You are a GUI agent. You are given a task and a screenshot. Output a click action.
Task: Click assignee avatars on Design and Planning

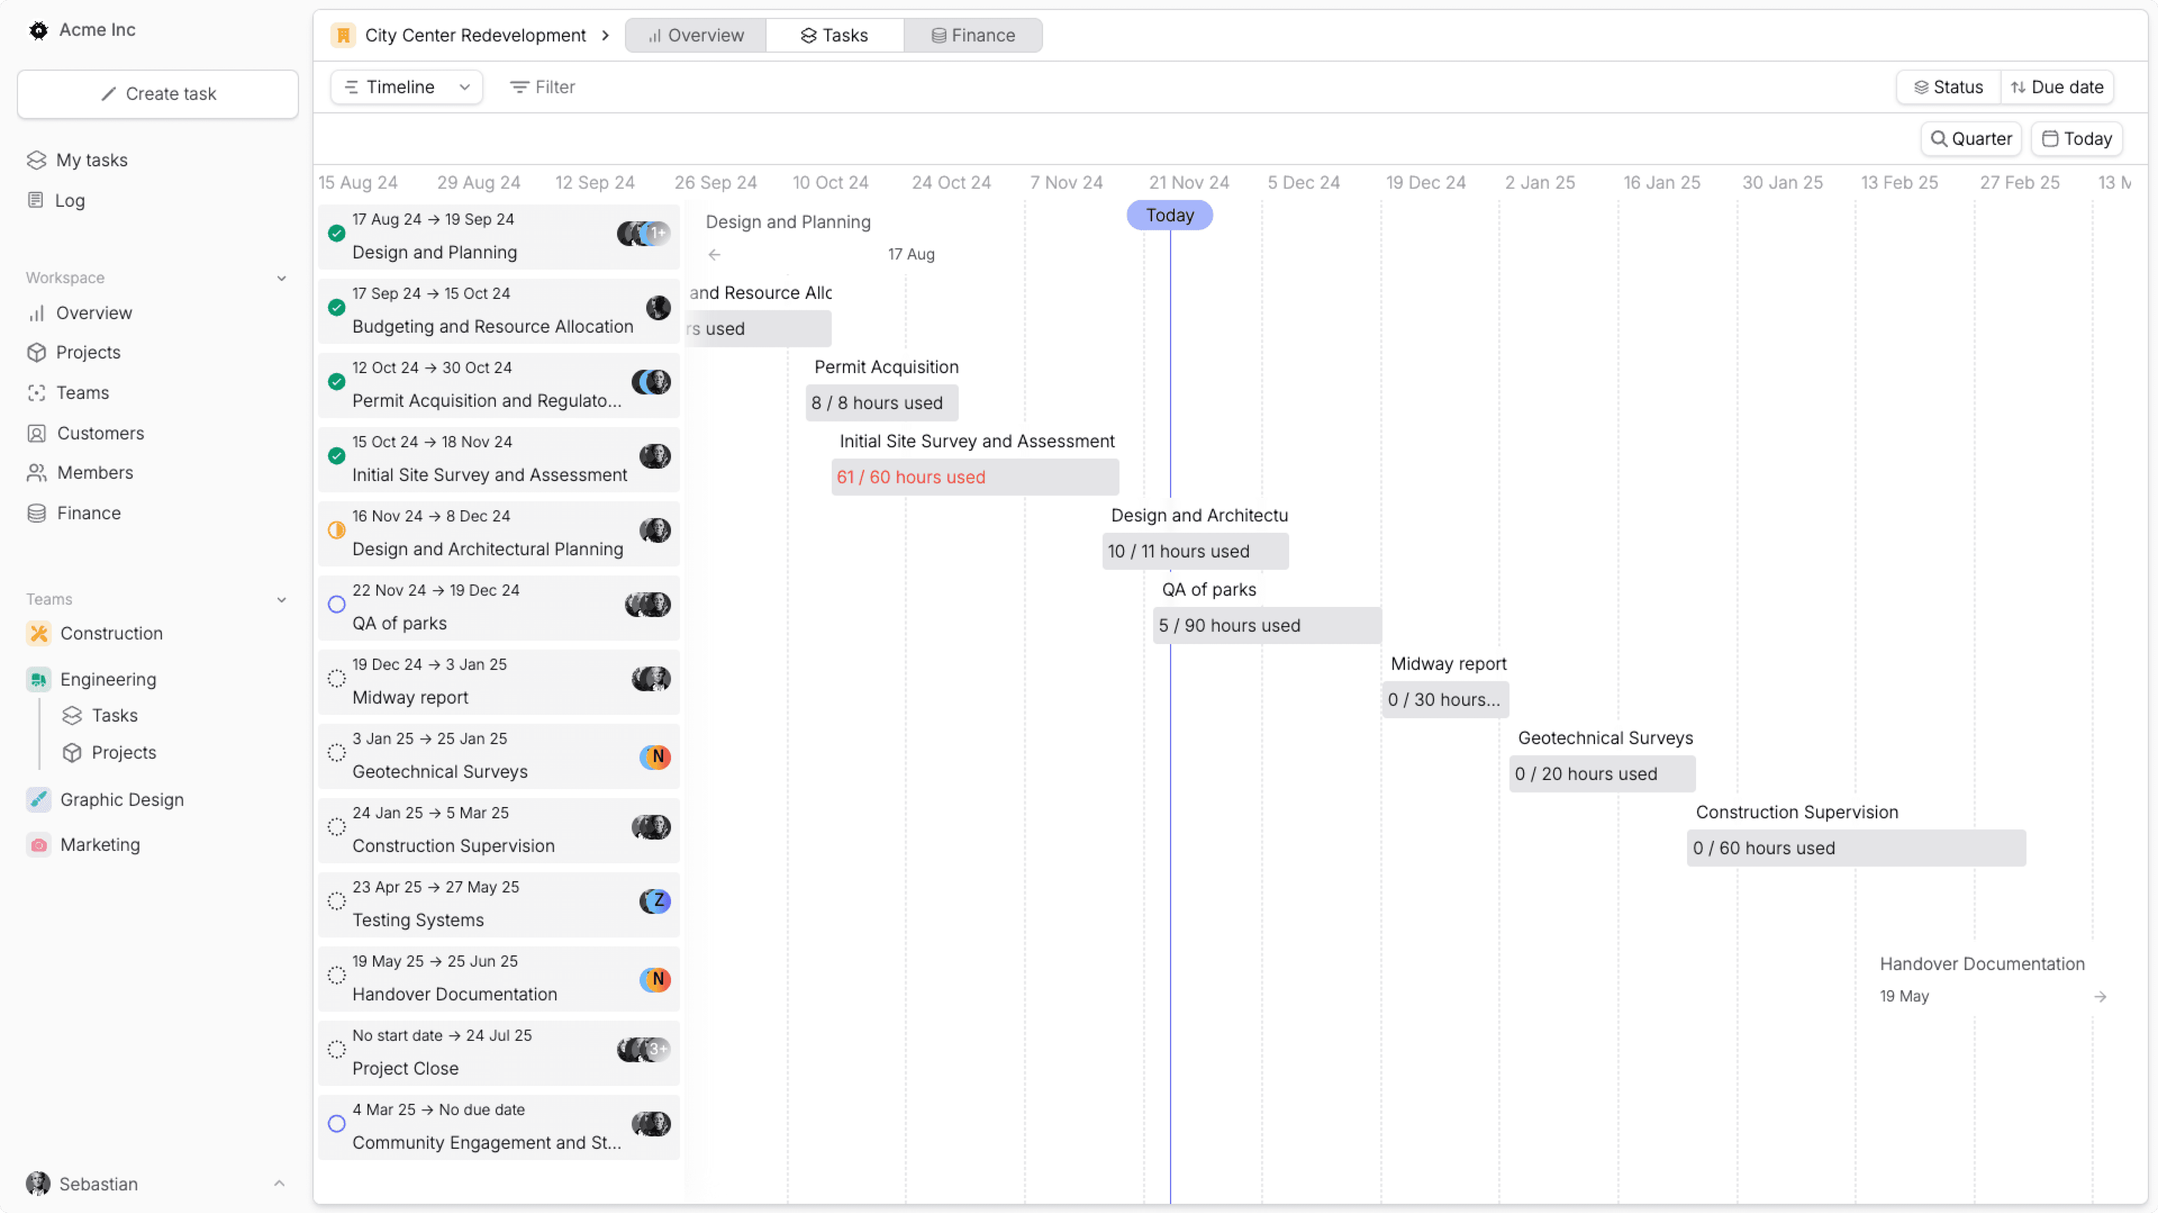tap(643, 234)
